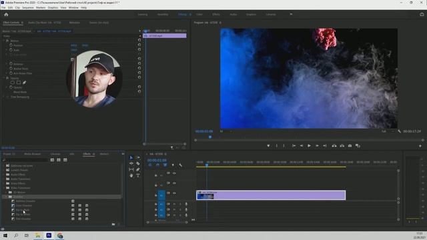
Task: Create an ellipse mask under Opacity
Action: 13,83
